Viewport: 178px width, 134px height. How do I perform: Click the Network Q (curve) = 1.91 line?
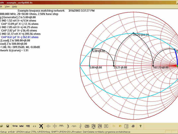14,50
